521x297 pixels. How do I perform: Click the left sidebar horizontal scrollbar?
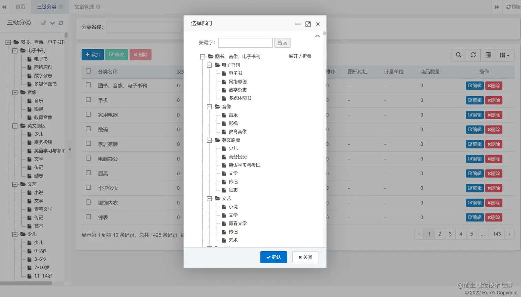(26, 284)
